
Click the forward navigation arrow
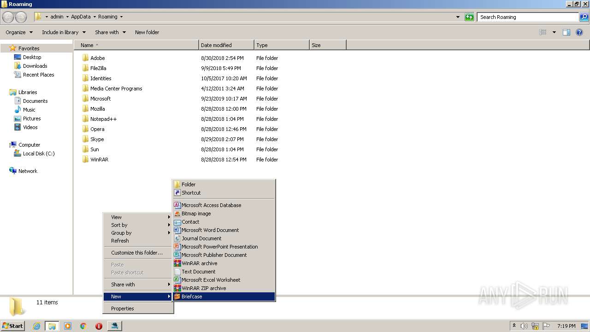(21, 17)
